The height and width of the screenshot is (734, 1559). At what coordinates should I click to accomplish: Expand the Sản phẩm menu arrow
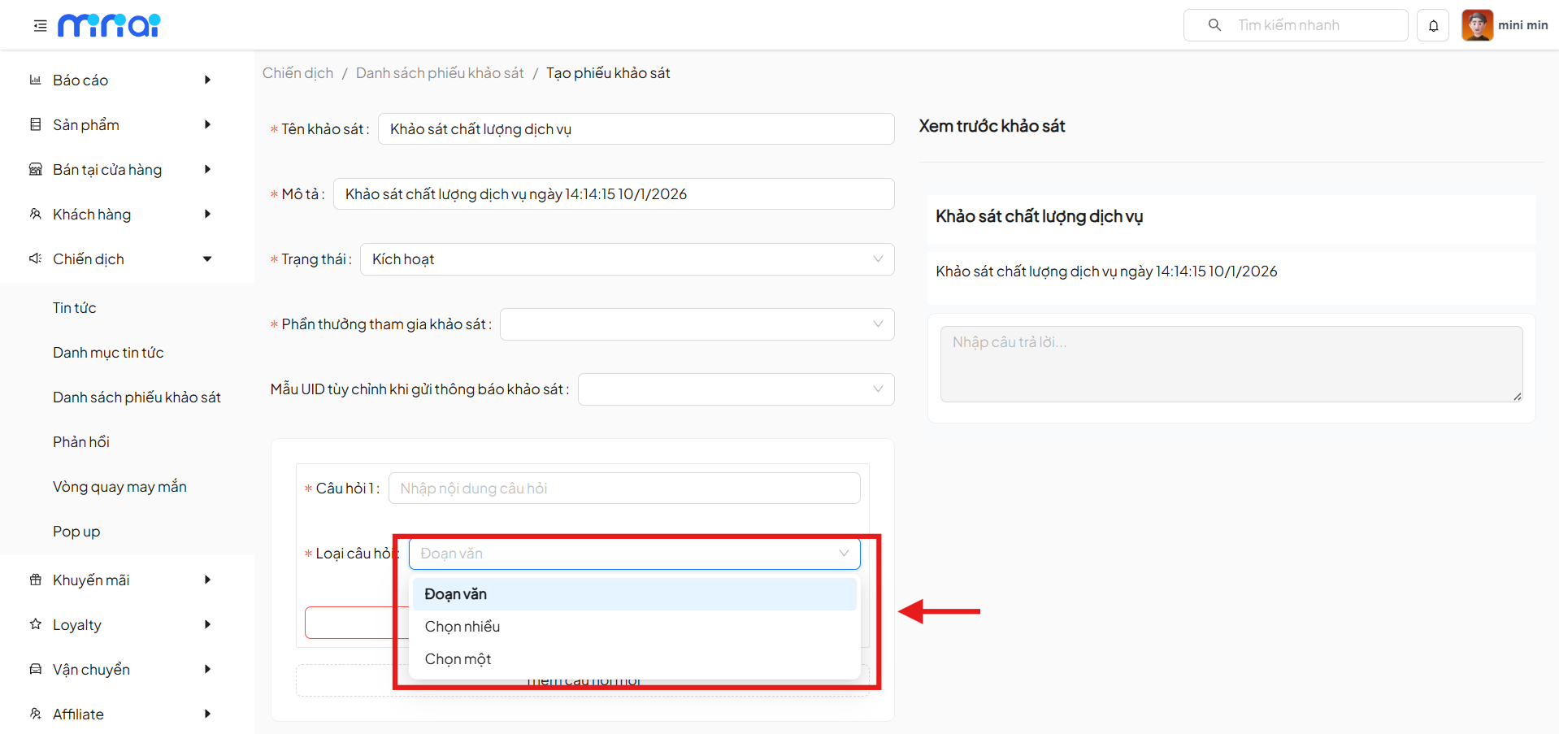207,124
